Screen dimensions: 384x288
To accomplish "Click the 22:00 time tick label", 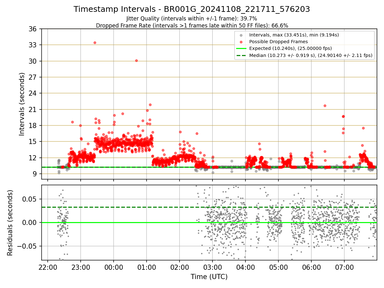I will (48, 267).
